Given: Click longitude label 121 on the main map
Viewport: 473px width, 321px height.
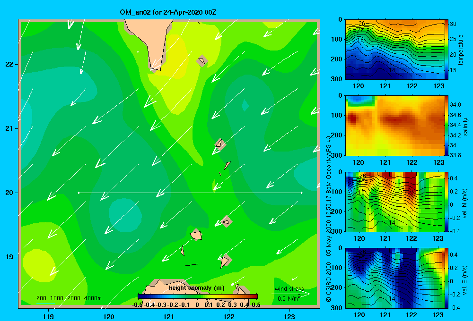Looking at the screenshot, I should click(169, 317).
